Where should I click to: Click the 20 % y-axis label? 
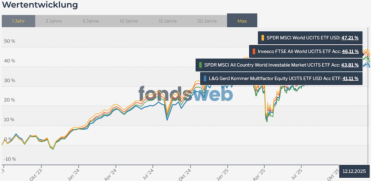[x=10, y=100]
